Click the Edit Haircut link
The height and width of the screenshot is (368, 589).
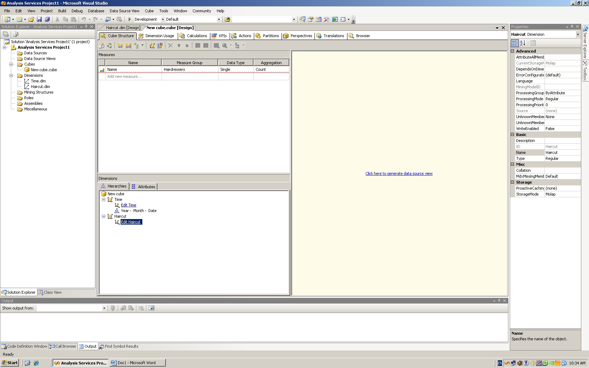[131, 222]
